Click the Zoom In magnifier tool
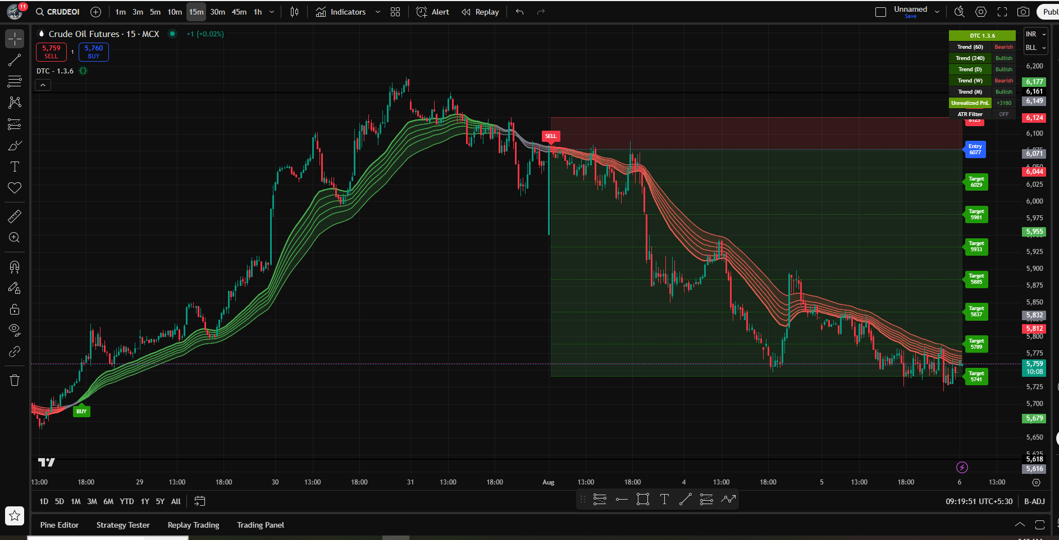This screenshot has width=1059, height=540. 15,237
